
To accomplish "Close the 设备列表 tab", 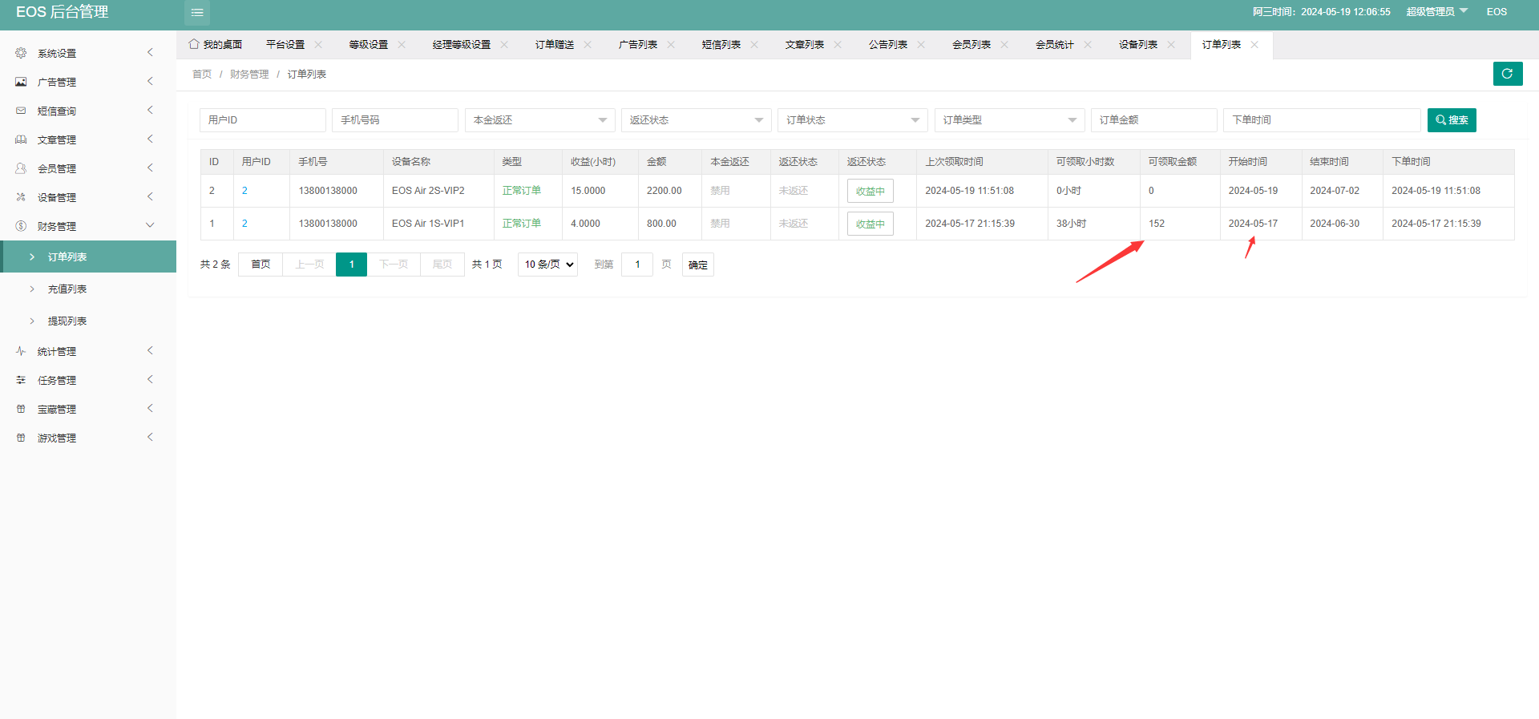I will click(1171, 45).
